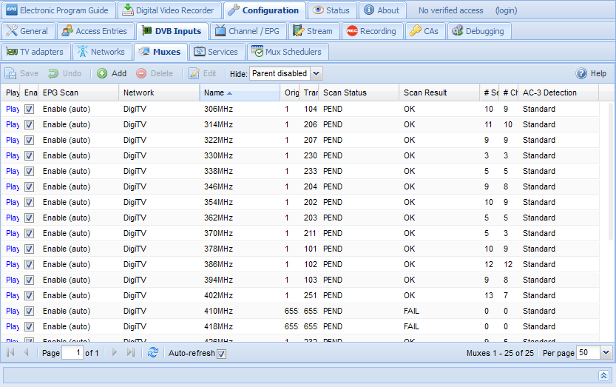Open the Help panel
Viewport: 616px width, 387px height.
592,73
